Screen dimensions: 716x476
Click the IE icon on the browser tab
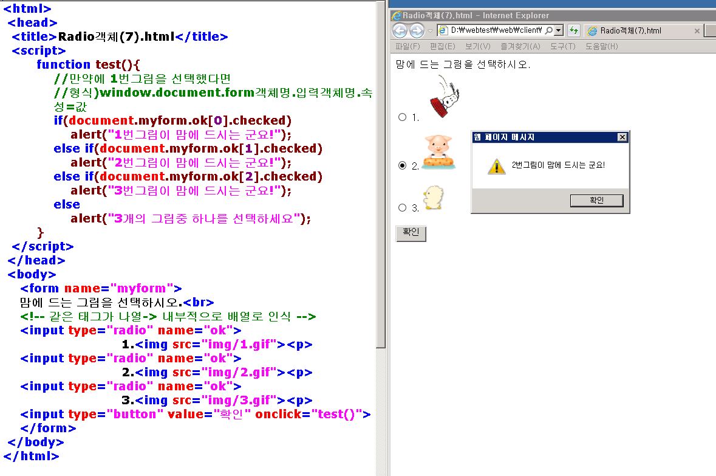(x=592, y=30)
